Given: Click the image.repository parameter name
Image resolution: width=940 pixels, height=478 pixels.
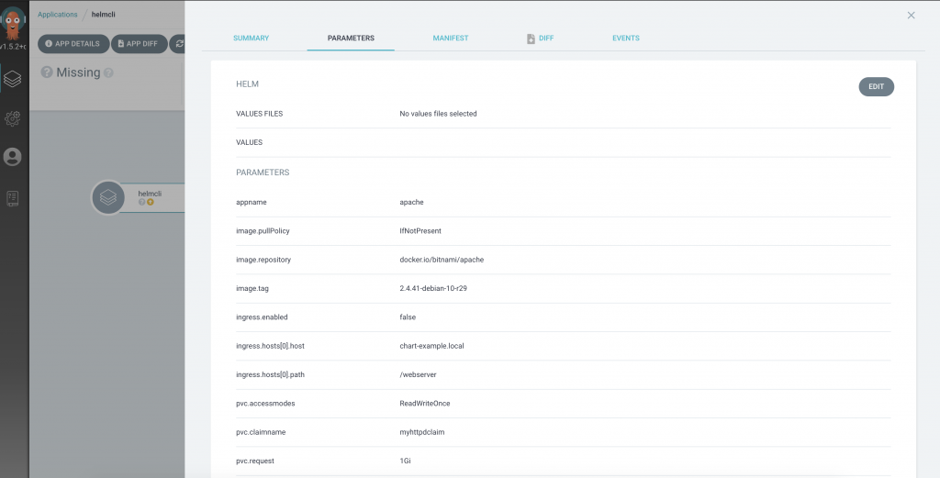Looking at the screenshot, I should (263, 260).
